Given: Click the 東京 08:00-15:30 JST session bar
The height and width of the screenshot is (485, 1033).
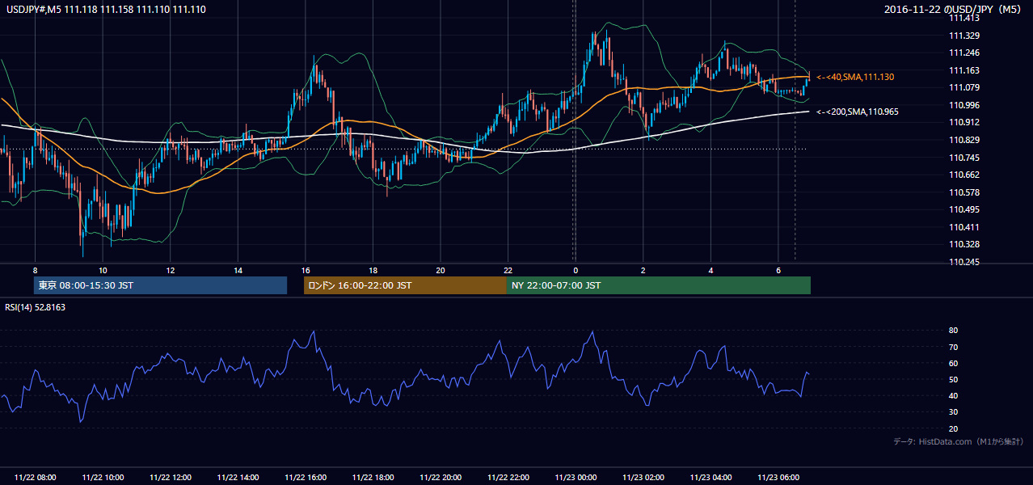Looking at the screenshot, I should 160,285.
